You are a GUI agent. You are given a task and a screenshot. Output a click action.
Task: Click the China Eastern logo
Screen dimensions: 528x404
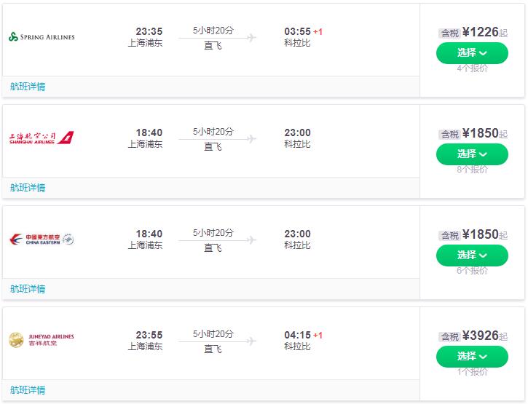(x=42, y=239)
